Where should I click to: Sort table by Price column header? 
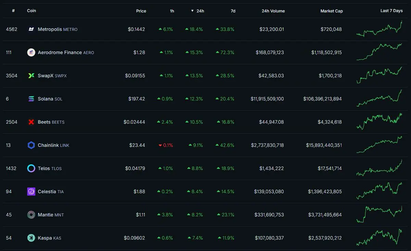pyautogui.click(x=141, y=11)
